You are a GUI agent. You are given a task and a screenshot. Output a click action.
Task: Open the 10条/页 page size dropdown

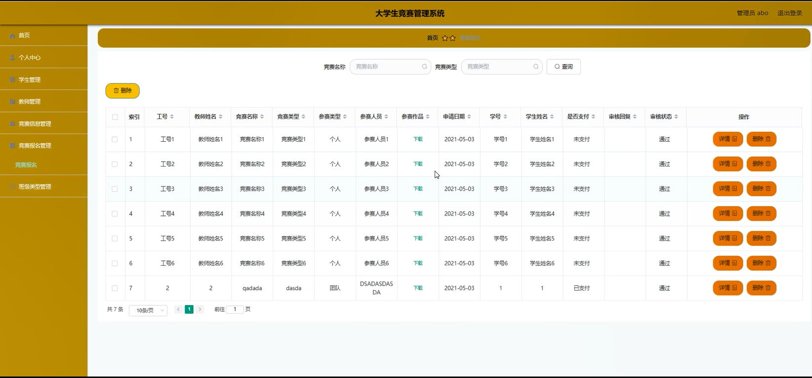(148, 310)
